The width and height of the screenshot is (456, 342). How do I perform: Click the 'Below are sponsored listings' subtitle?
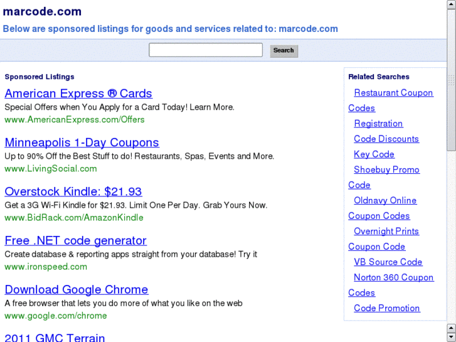pos(171,29)
